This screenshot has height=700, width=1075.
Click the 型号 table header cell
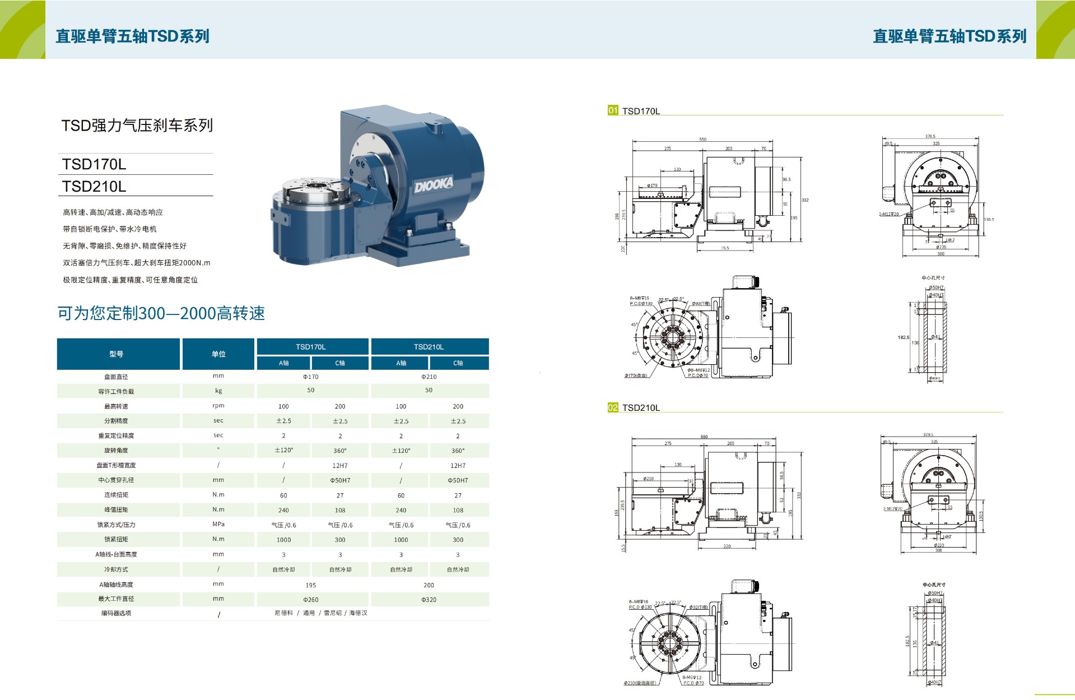click(118, 354)
